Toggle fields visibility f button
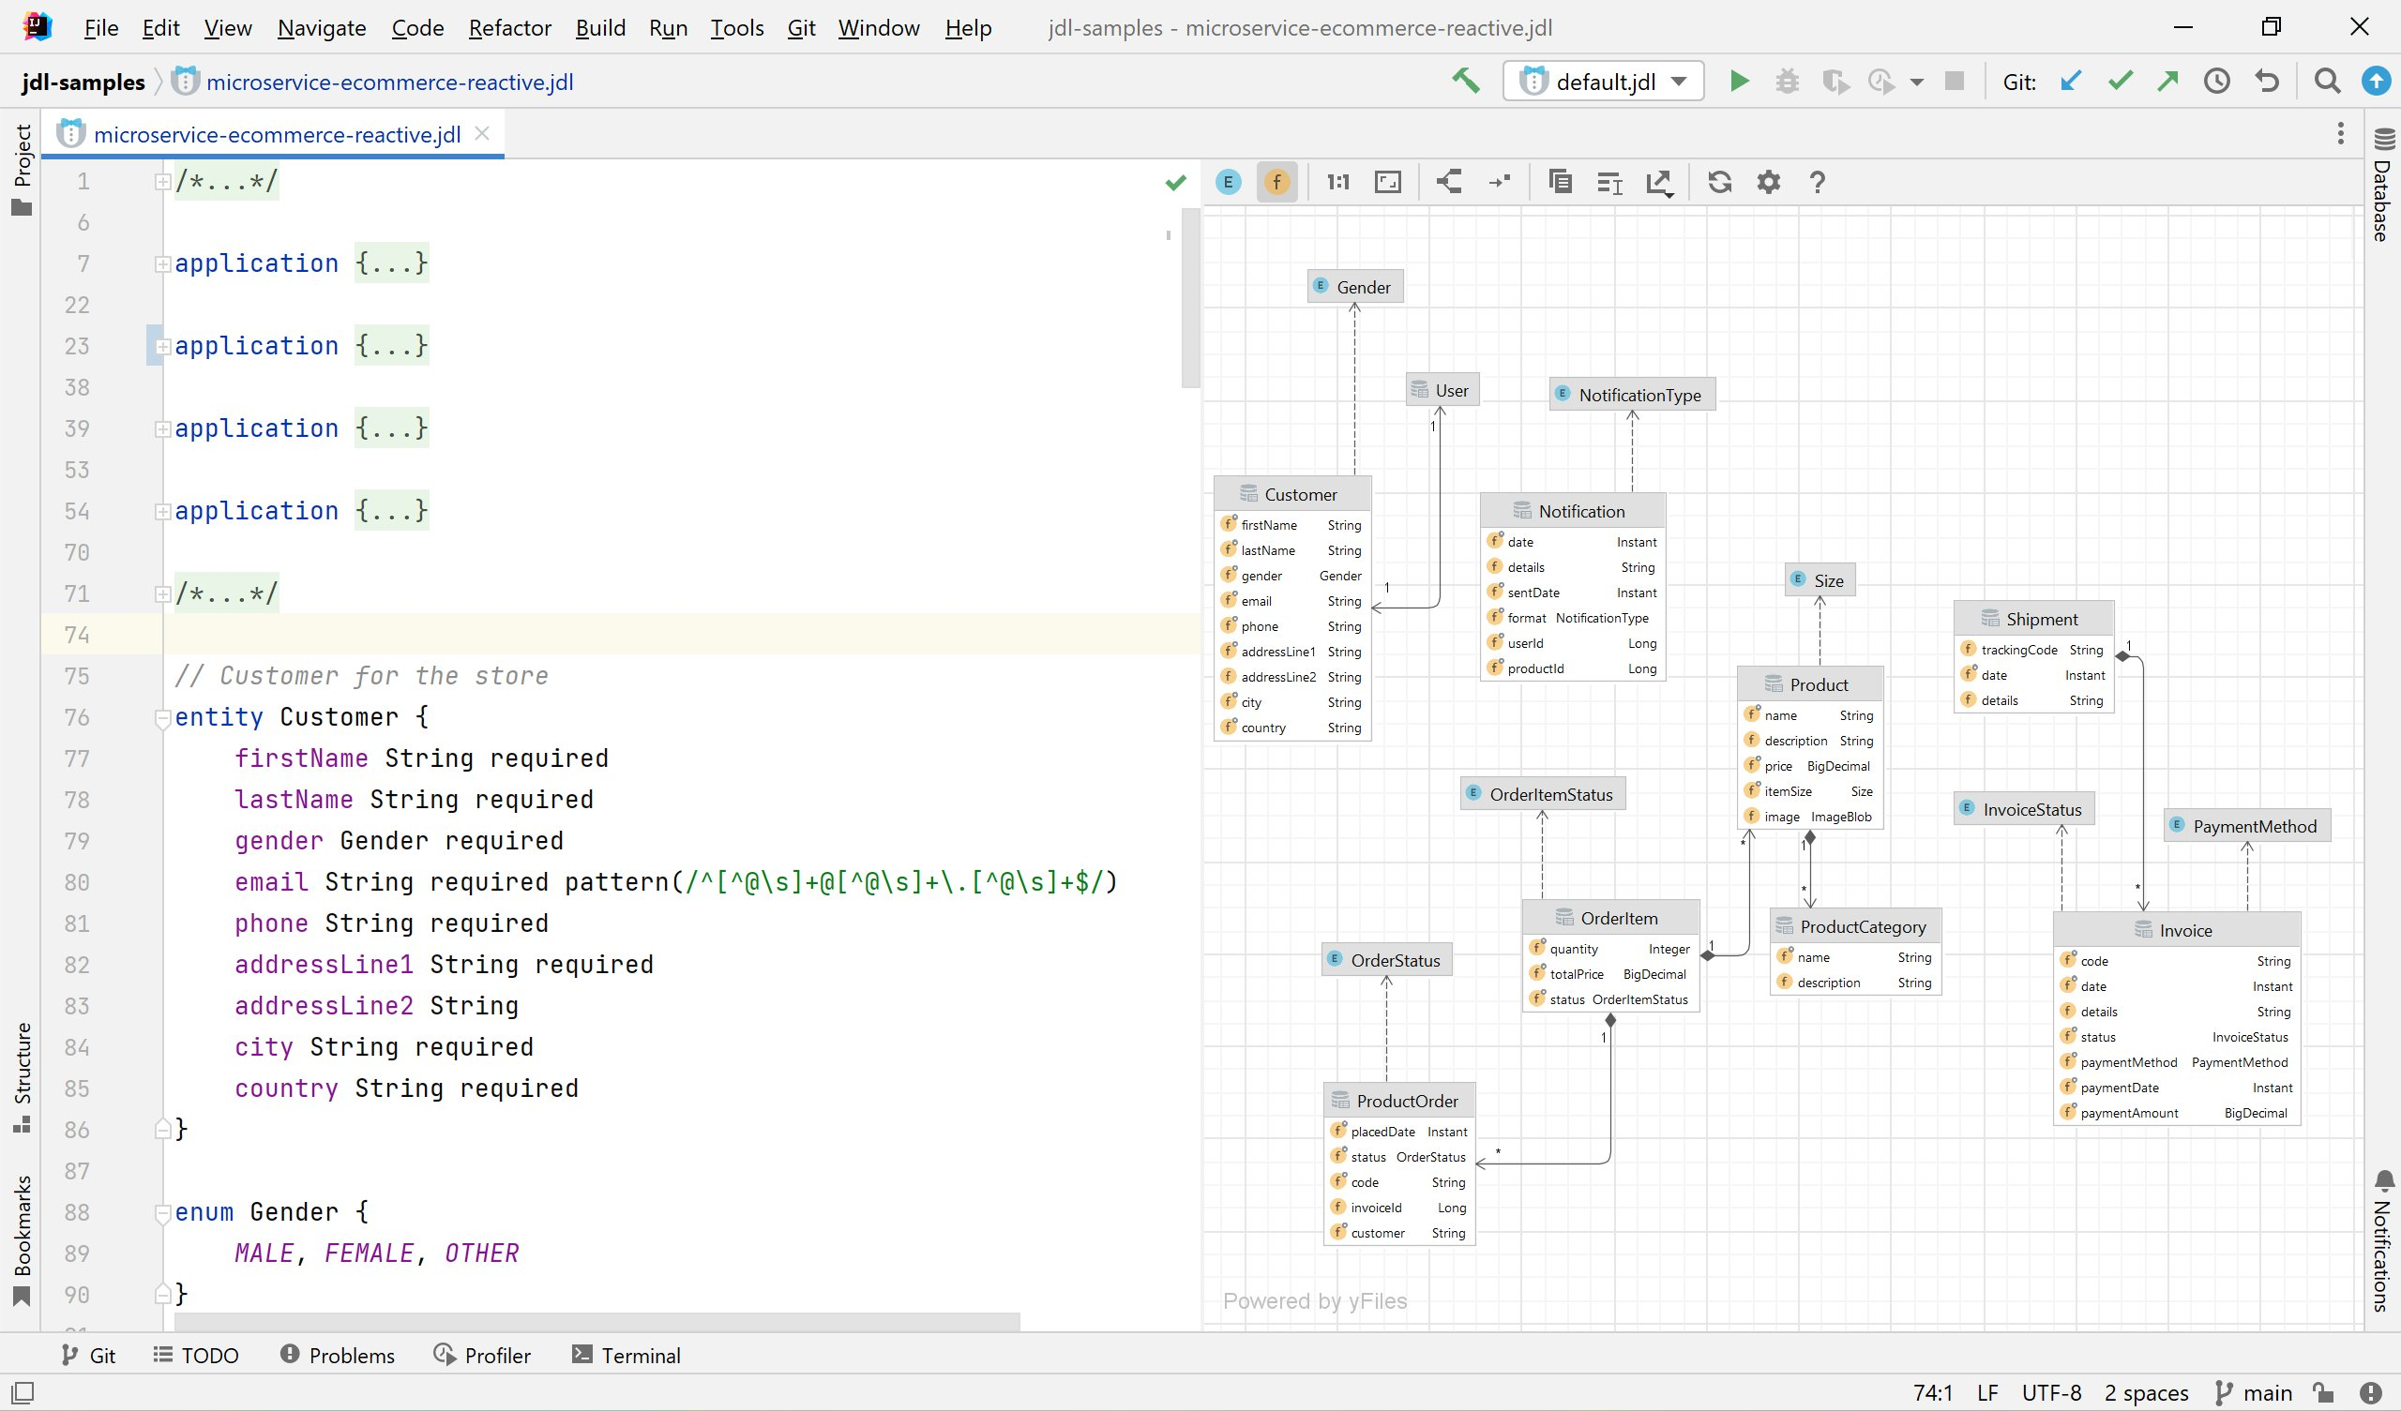 tap(1276, 182)
